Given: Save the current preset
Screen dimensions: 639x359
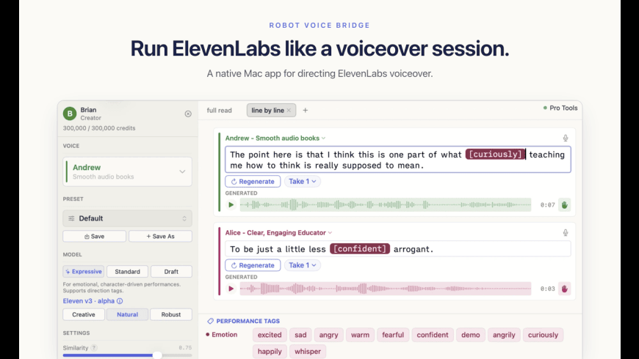Looking at the screenshot, I should pos(94,236).
